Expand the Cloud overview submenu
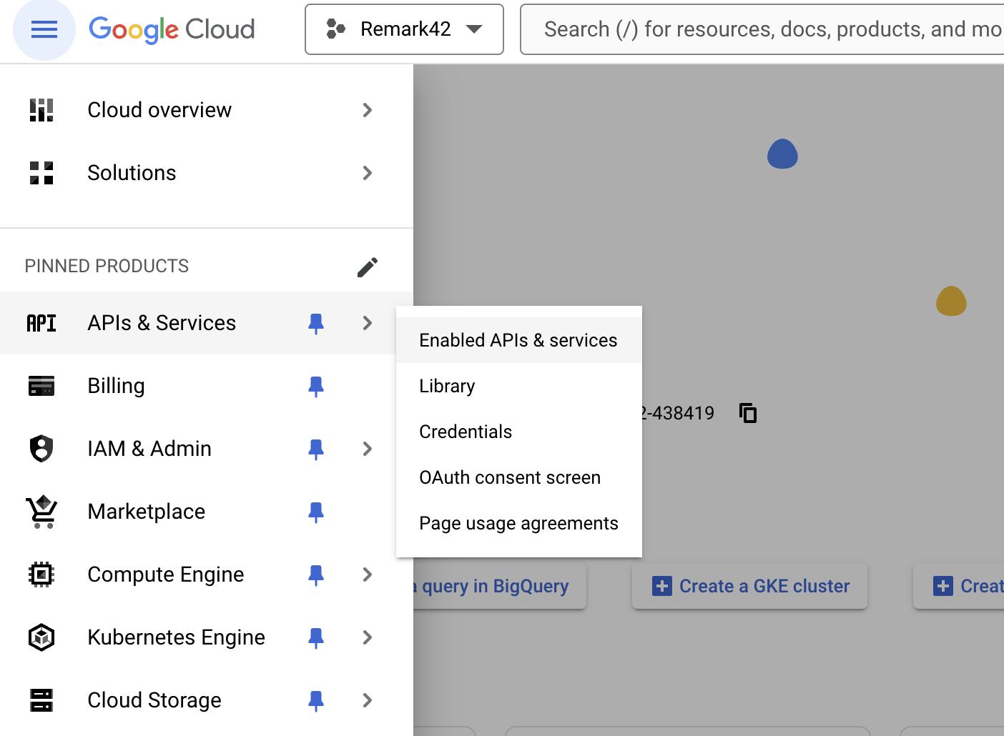Screen dimensions: 1004x736 click(x=367, y=110)
